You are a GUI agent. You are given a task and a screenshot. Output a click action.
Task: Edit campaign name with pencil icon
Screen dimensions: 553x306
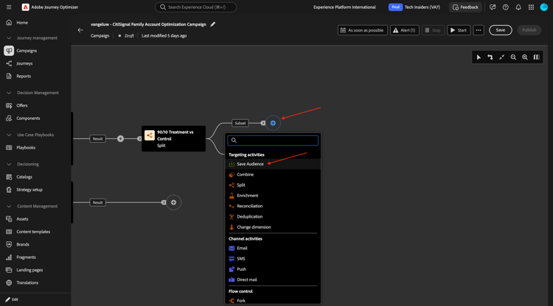tap(212, 24)
